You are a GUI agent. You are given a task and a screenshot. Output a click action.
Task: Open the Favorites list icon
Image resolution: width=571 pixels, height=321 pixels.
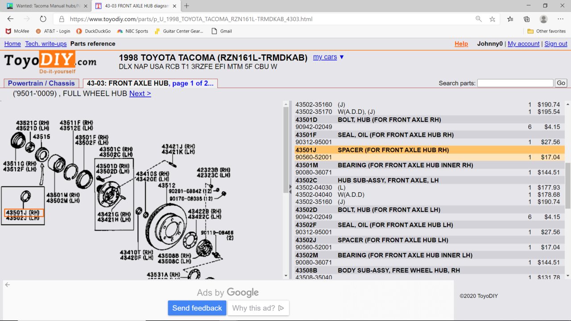(510, 19)
